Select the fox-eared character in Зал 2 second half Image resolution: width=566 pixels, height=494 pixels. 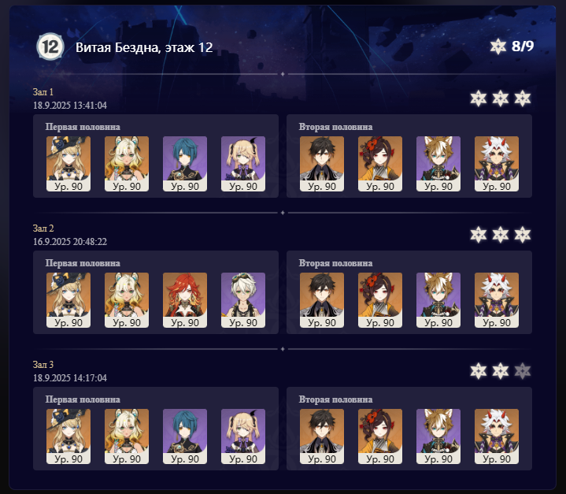(438, 300)
